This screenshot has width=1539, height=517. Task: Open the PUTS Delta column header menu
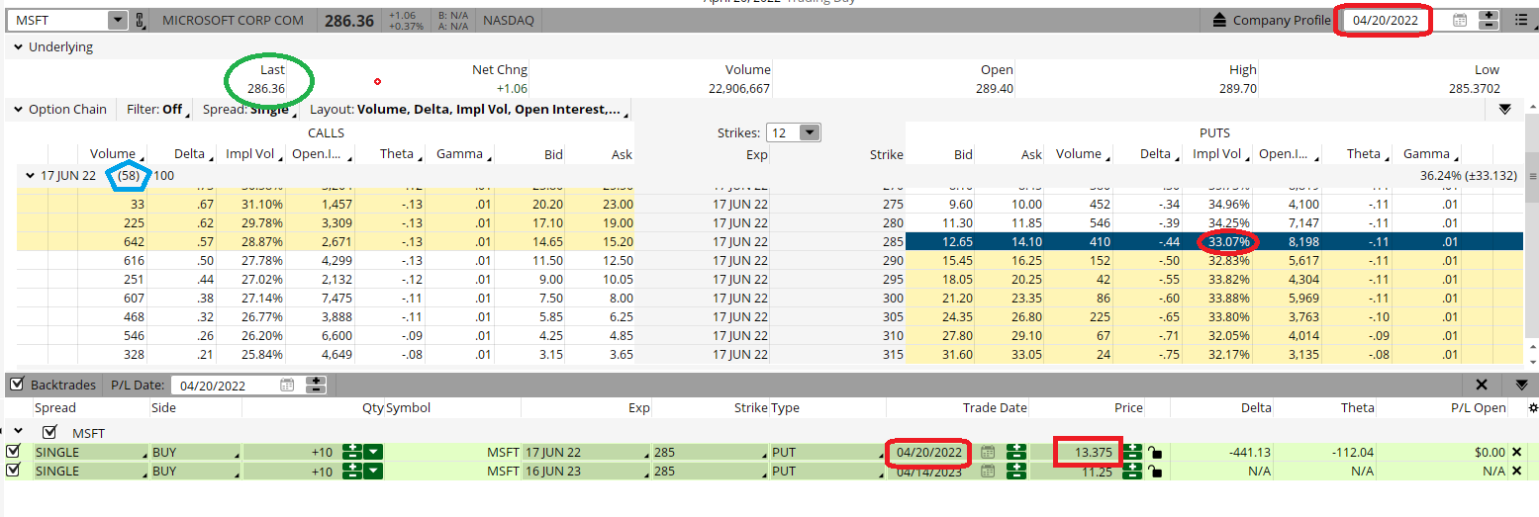coord(1159,154)
